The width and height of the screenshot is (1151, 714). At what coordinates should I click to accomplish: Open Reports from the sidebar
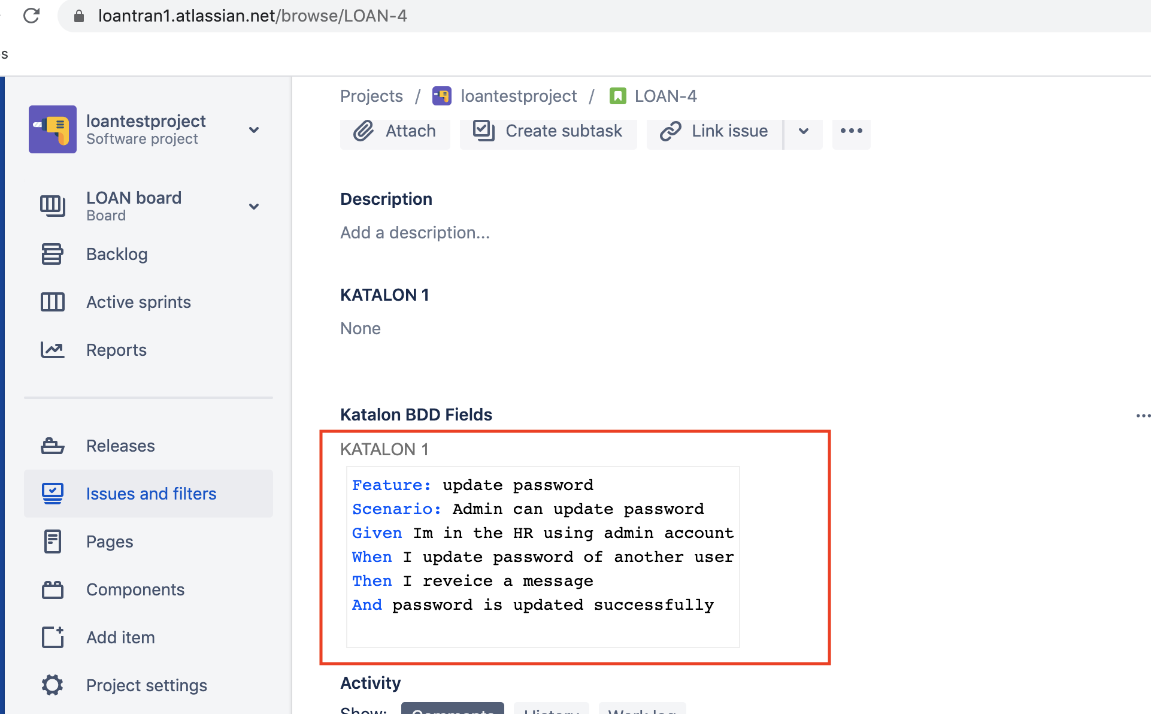pos(116,350)
